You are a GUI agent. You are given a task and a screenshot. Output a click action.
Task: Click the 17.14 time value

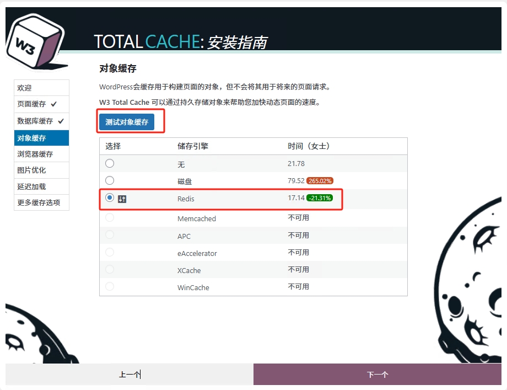point(296,197)
